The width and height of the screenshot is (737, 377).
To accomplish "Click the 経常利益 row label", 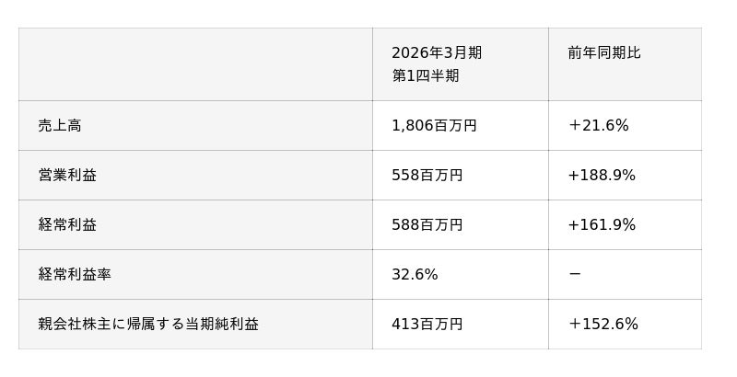I will pos(67,225).
